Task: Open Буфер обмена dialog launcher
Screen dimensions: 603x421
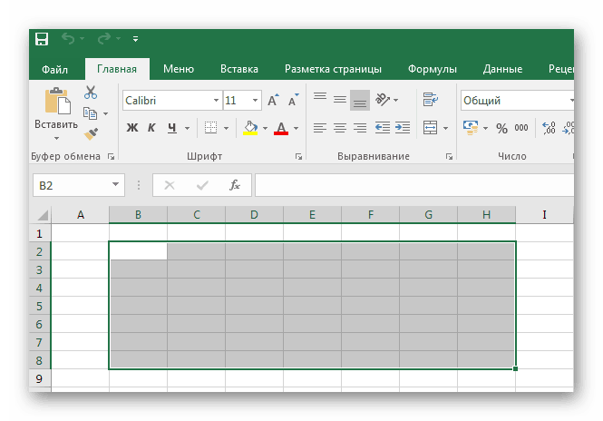Action: [x=112, y=156]
